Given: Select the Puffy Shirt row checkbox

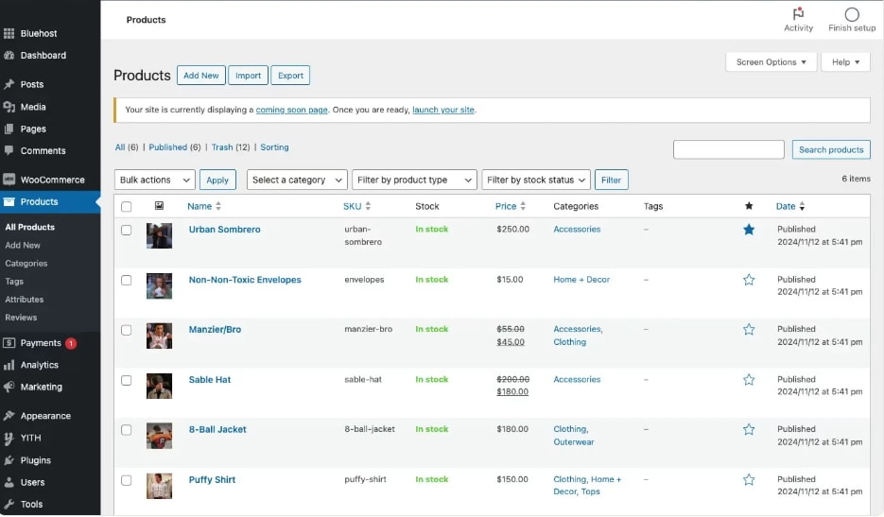Looking at the screenshot, I should click(x=127, y=480).
